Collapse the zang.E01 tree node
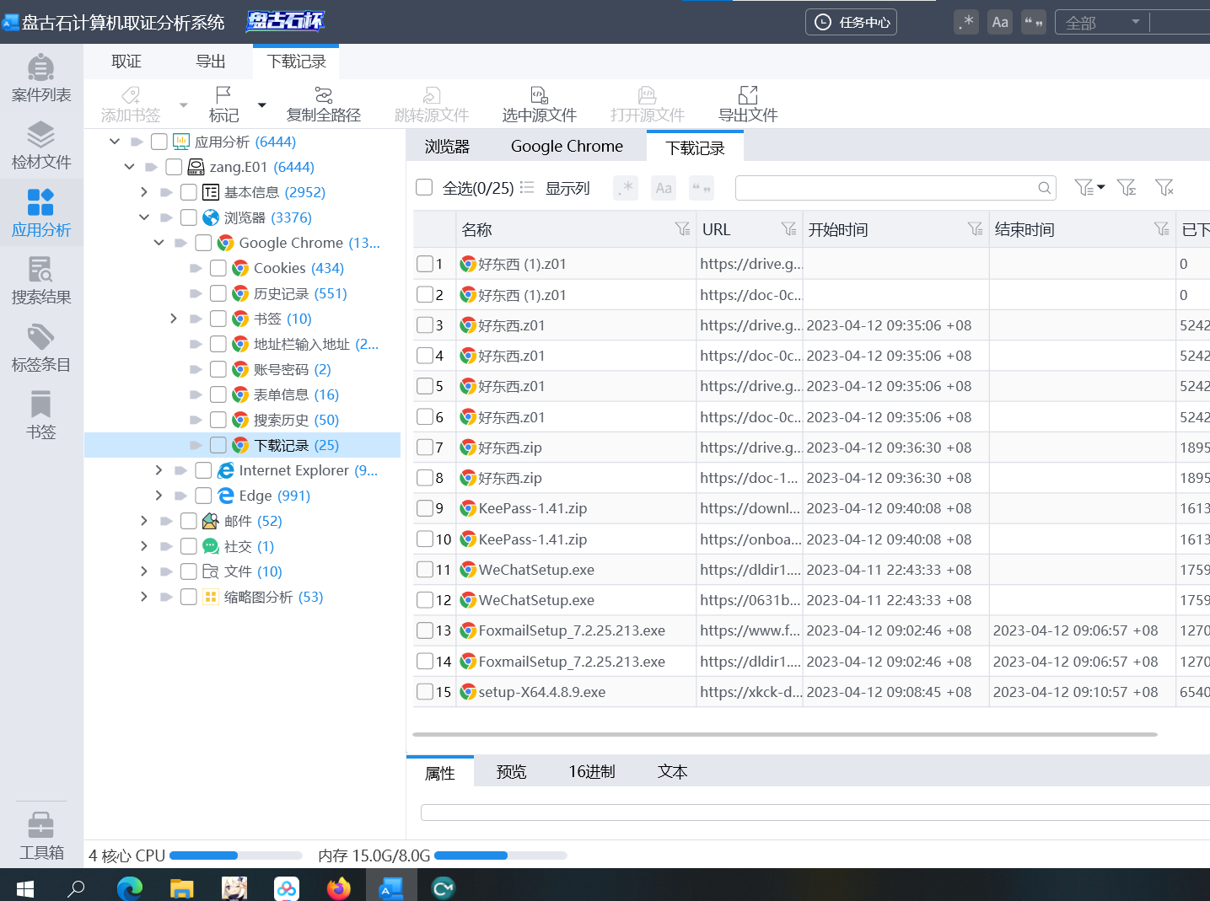 pyautogui.click(x=129, y=167)
